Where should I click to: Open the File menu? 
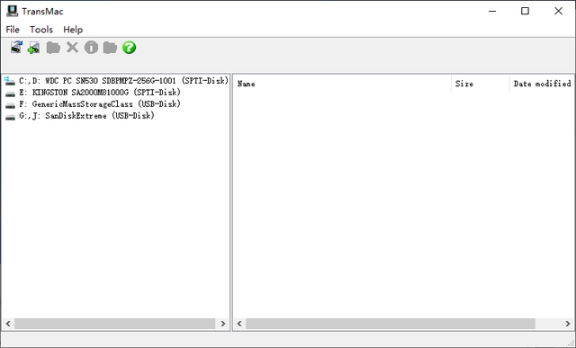[x=13, y=30]
